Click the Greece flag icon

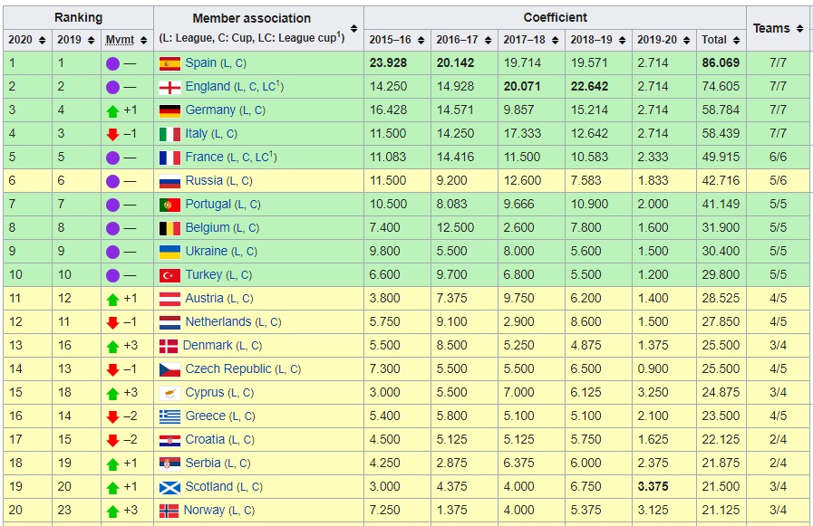click(x=169, y=416)
